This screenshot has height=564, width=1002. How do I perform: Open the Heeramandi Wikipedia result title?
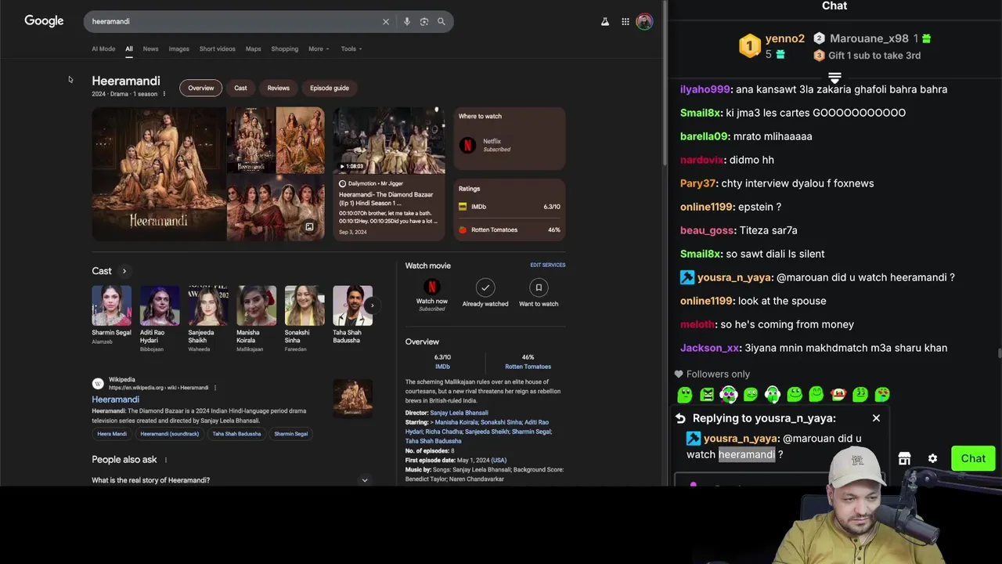[x=115, y=399]
